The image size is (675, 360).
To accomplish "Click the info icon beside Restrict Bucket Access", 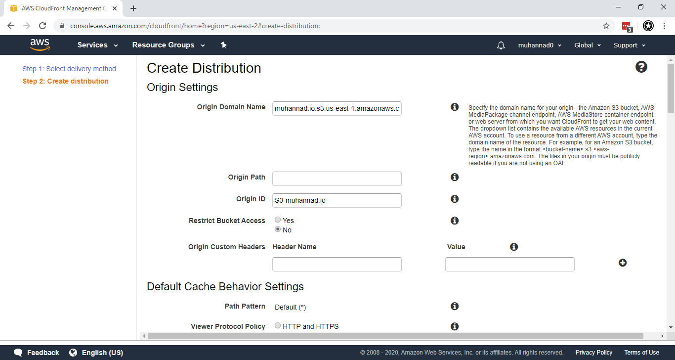I will coord(455,220).
